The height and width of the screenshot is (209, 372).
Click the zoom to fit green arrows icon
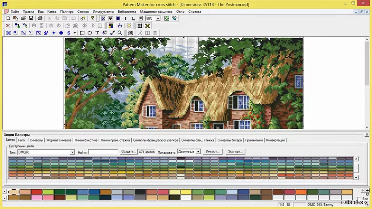point(167,18)
